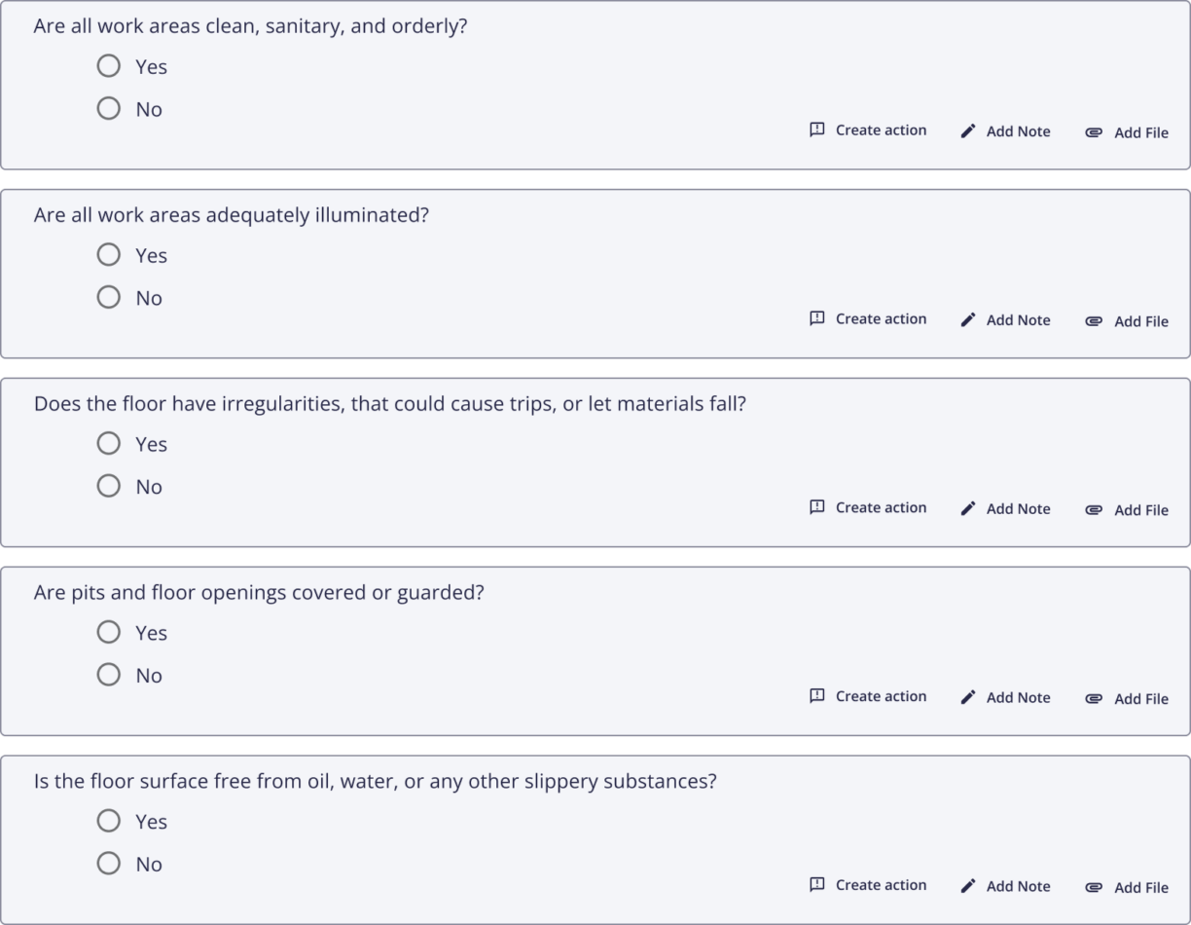Click pencil Add Note icon for illumination question
This screenshot has height=925, width=1191.
(x=967, y=320)
